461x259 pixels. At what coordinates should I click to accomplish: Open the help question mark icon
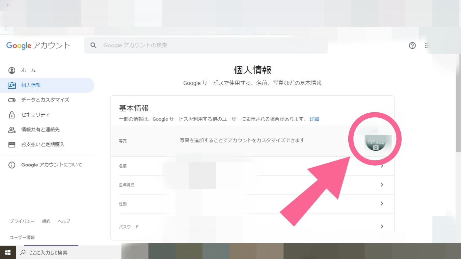412,46
